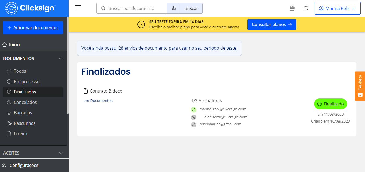Collapse the DOCUMENTOS section
Screen dimensions: 365x172
tap(61, 58)
